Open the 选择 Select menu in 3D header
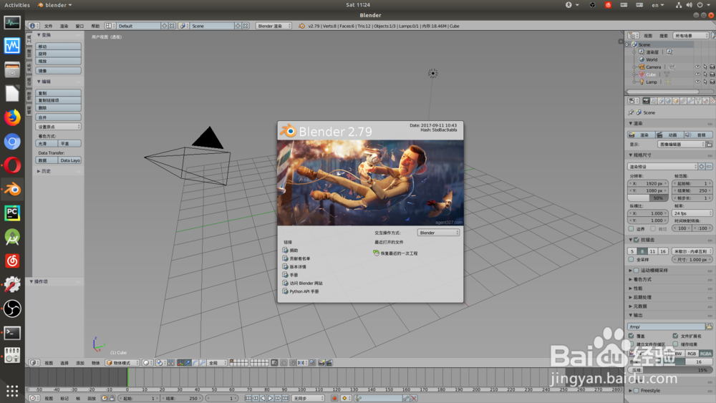 click(x=64, y=363)
